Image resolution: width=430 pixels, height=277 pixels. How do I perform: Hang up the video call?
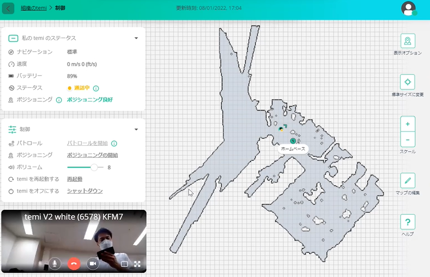click(74, 264)
